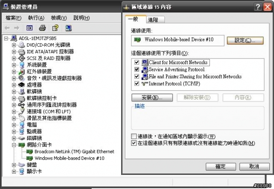Image resolution: width=274 pixels, height=189 pixels.
Task: Select Client for Microsoft Networks list entry
Action: point(178,62)
